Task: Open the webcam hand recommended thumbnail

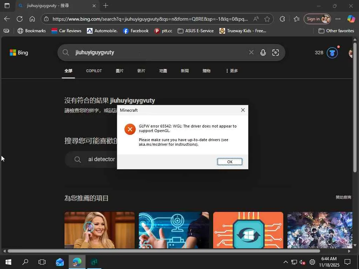Action: coord(174,230)
